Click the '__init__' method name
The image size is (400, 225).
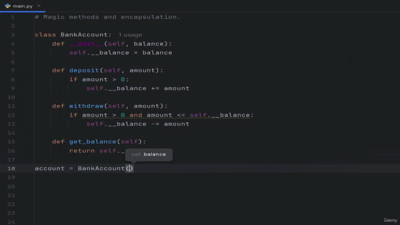pos(86,44)
